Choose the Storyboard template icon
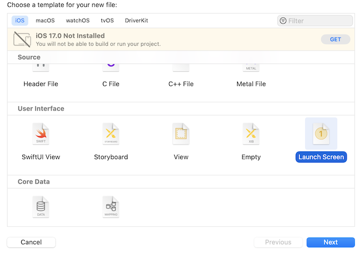This screenshot has width=360, height=254. [111, 134]
